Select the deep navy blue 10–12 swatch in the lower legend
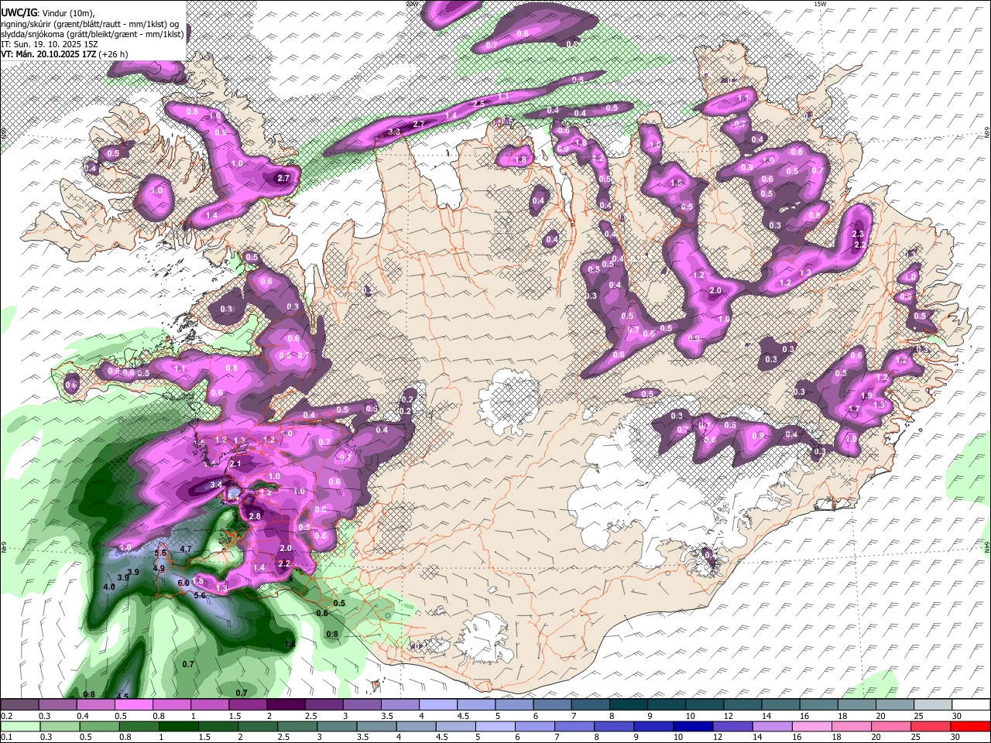The image size is (991, 743). tap(694, 726)
